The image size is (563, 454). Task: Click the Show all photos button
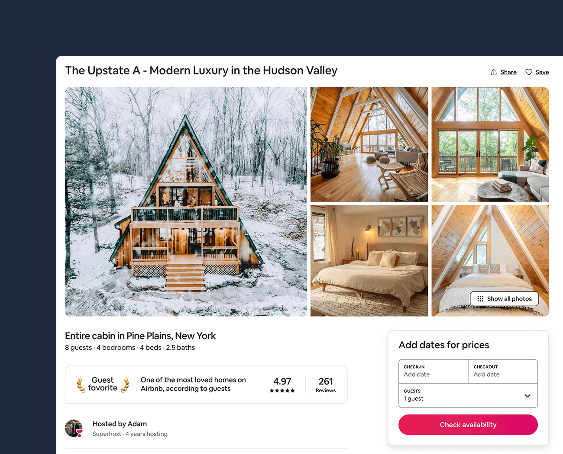pyautogui.click(x=505, y=299)
